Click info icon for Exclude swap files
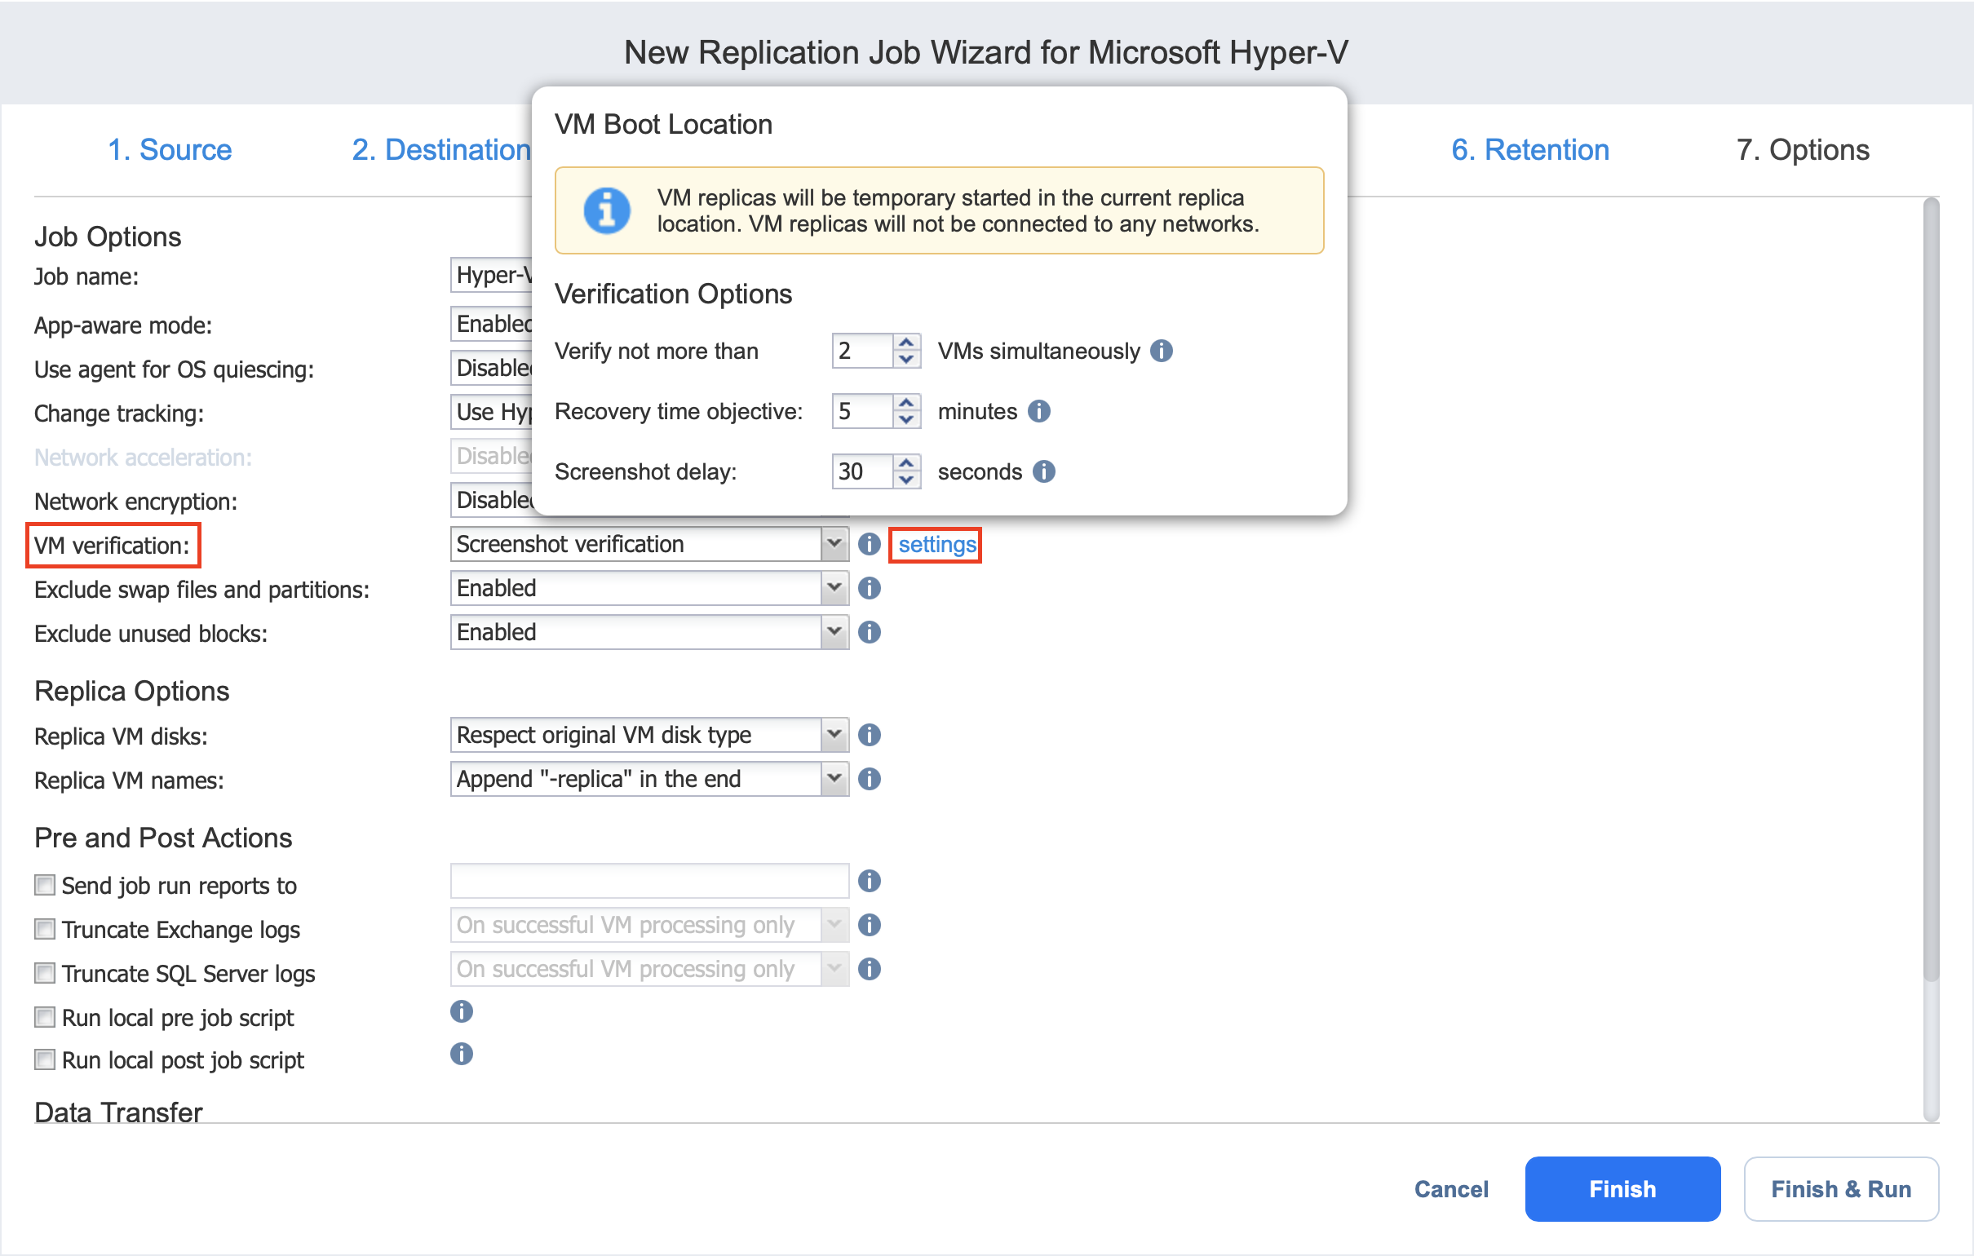 pyautogui.click(x=869, y=588)
